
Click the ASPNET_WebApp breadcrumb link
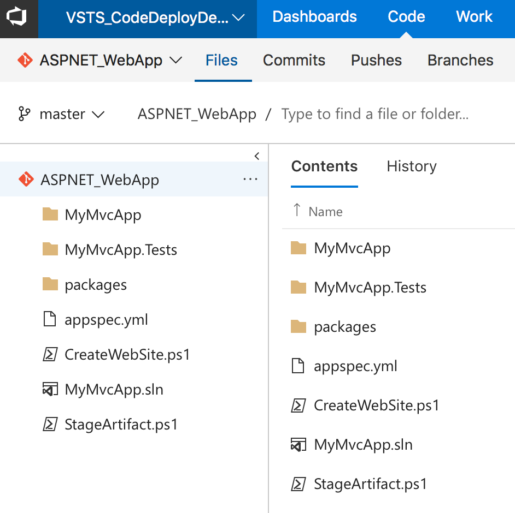[197, 115]
